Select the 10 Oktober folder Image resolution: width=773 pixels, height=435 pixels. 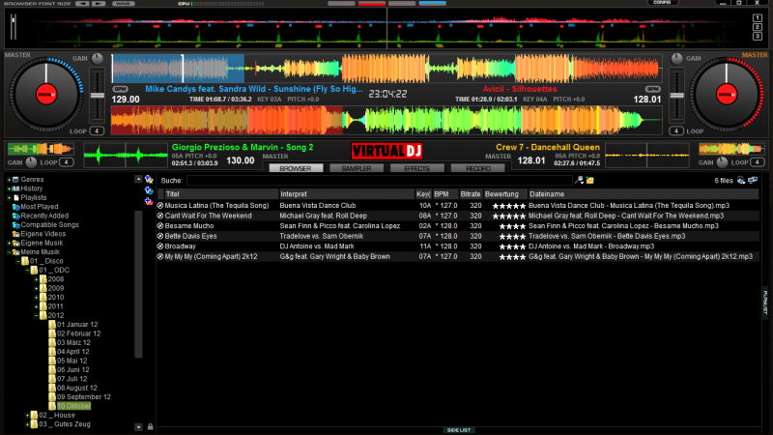(x=74, y=406)
